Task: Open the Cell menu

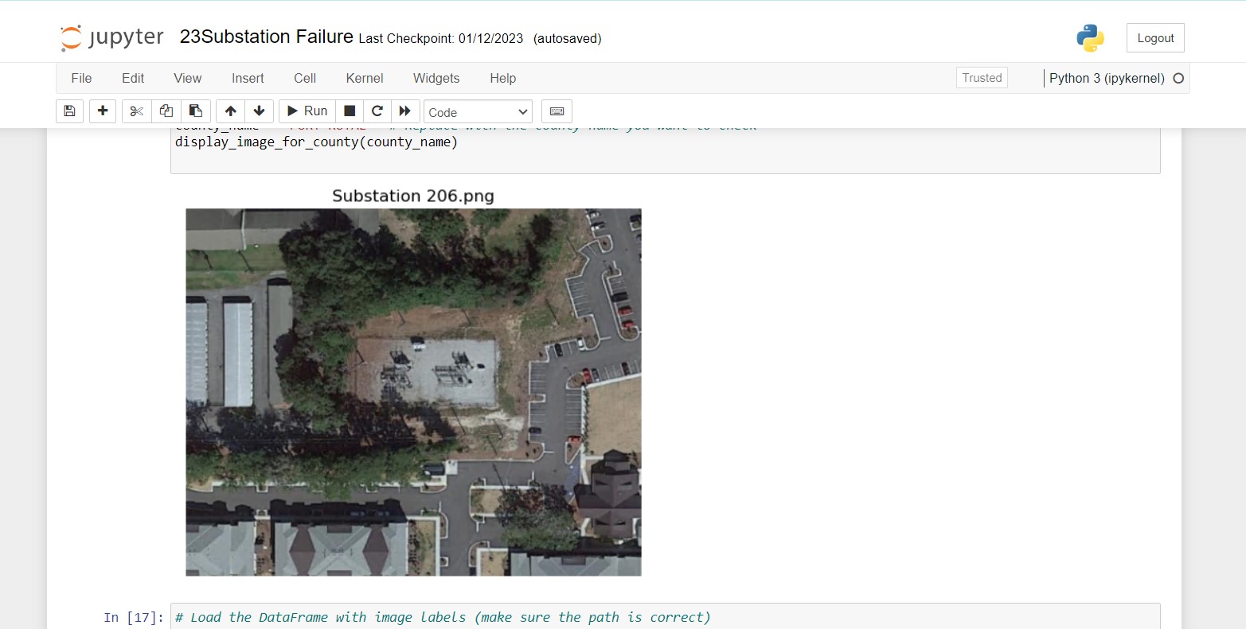Action: click(x=304, y=78)
